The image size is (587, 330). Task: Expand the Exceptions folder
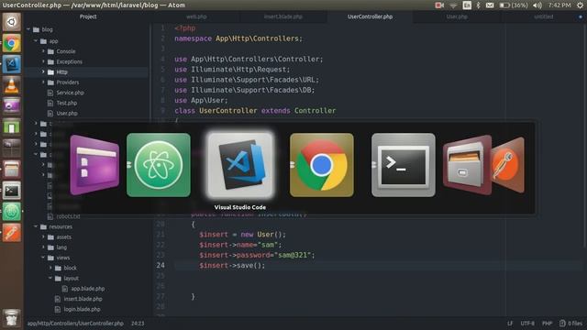point(43,61)
